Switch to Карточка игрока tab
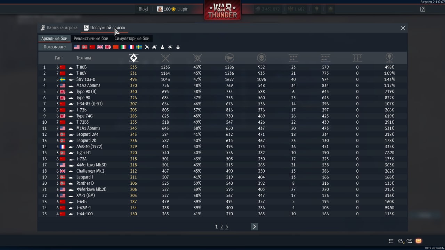The width and height of the screenshot is (445, 250). 59,28
